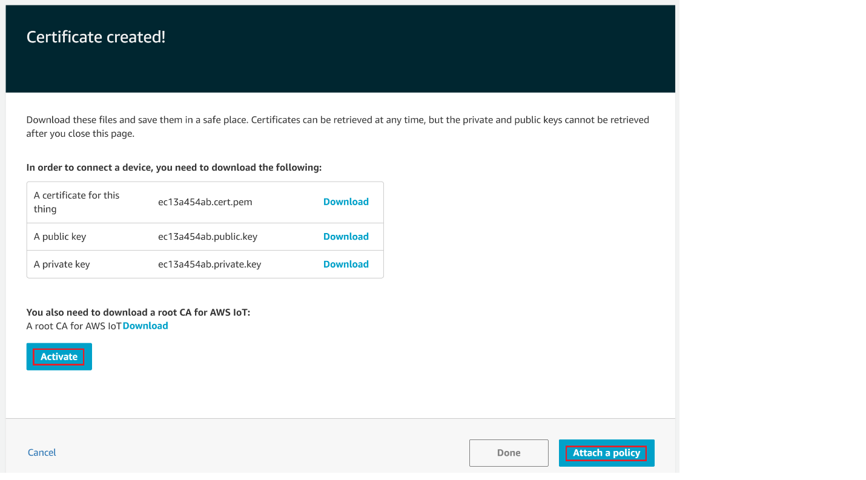Click the 'A private key' row label

(62, 264)
